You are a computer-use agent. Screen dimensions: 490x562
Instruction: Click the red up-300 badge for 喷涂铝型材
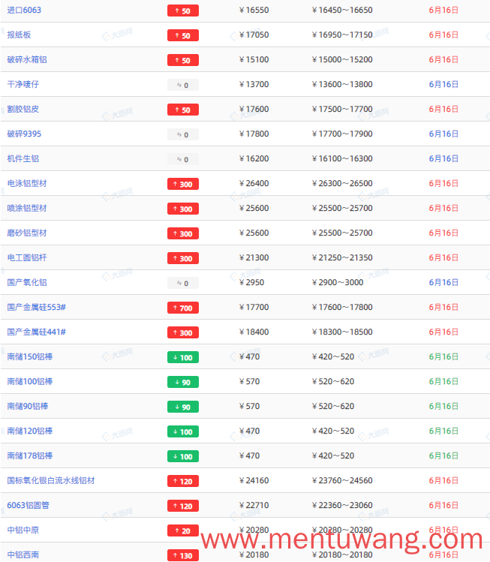pyautogui.click(x=183, y=209)
